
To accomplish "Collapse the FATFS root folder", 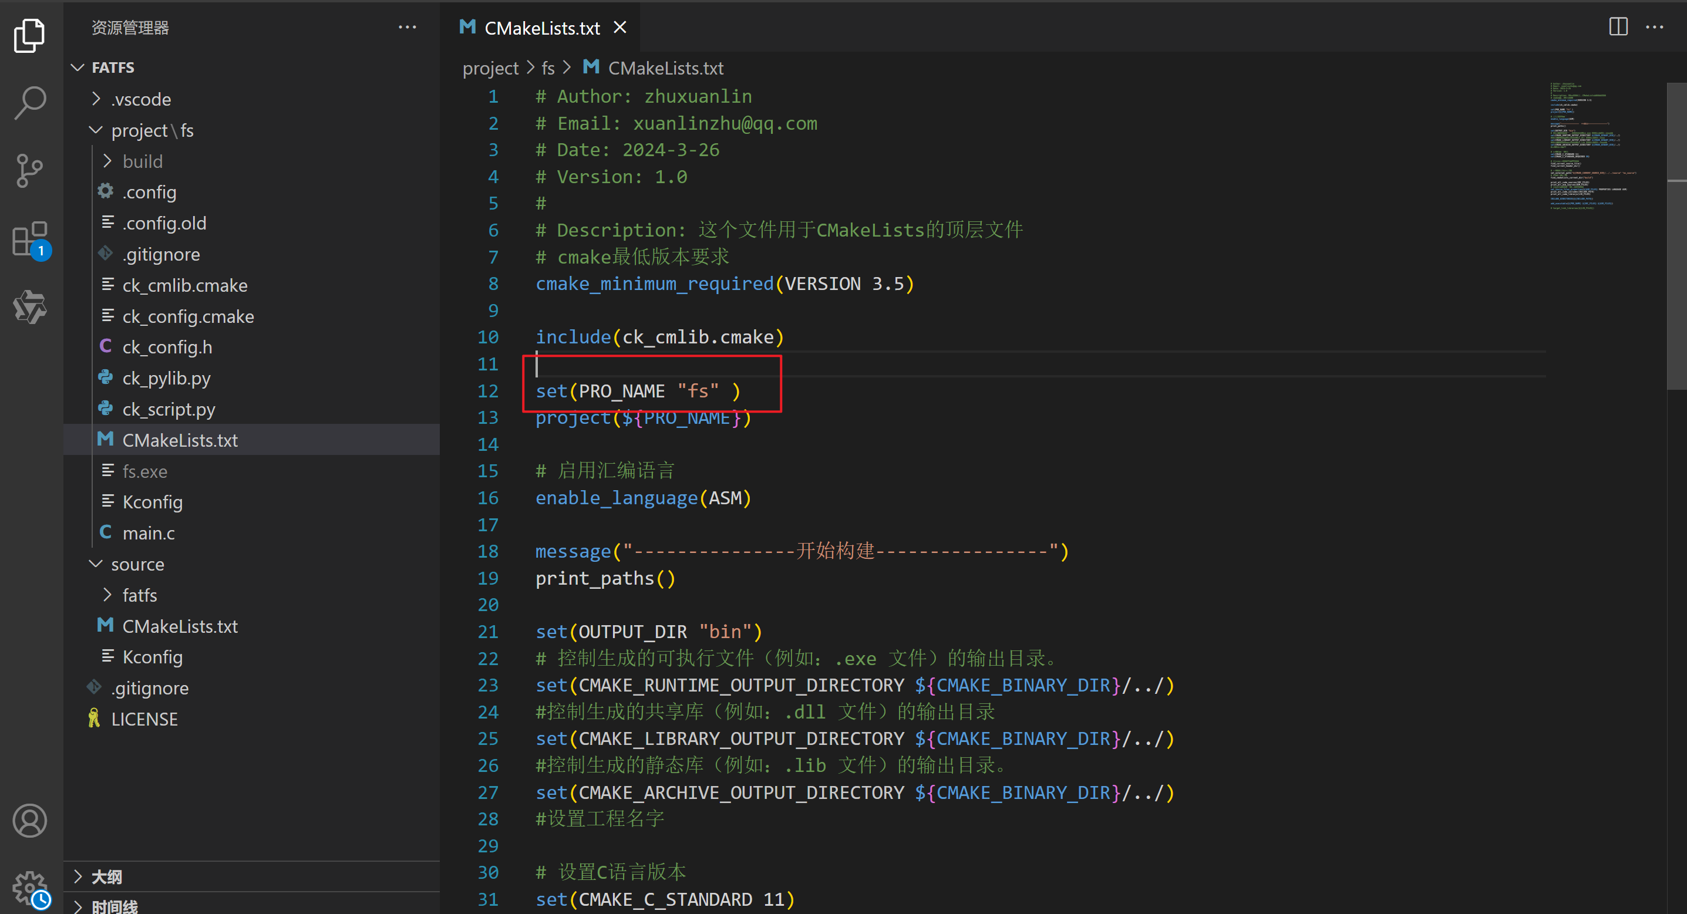I will 79,68.
